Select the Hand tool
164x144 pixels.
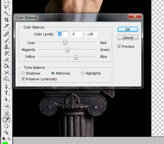coord(6,126)
